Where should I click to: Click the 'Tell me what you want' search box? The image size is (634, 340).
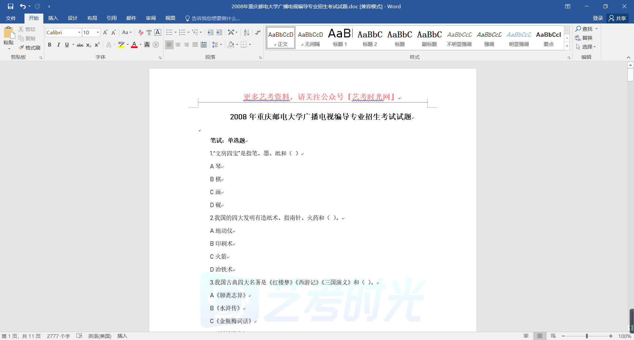point(216,18)
